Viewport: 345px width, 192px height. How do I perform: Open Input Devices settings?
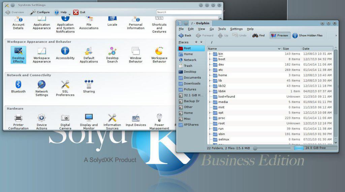(136, 120)
